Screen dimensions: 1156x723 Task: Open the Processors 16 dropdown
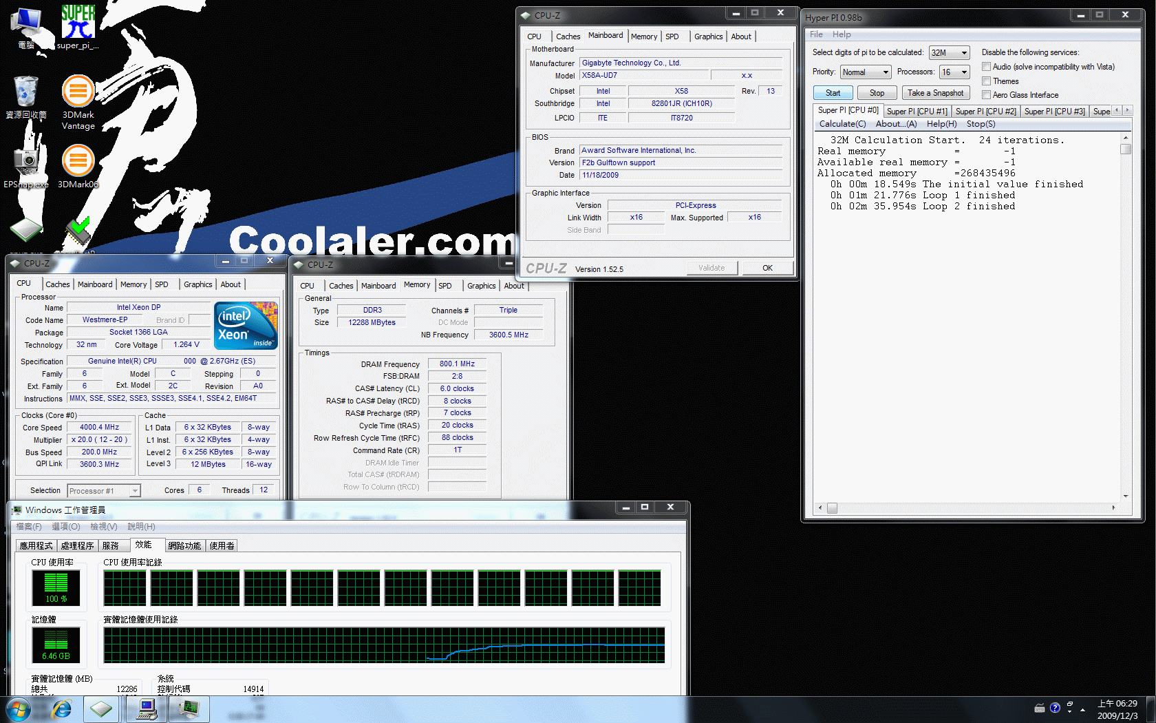point(955,72)
